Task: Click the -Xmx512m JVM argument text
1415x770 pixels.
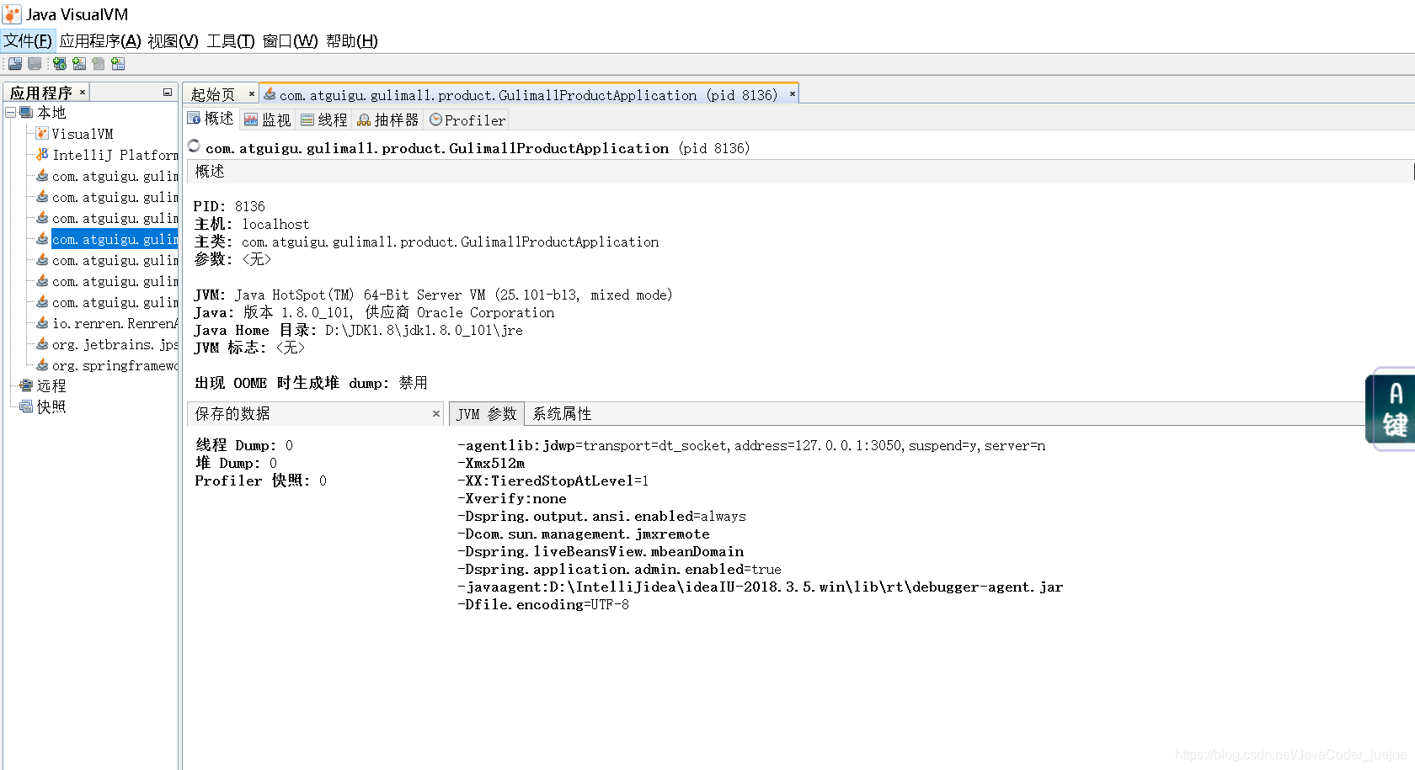Action: 491,464
